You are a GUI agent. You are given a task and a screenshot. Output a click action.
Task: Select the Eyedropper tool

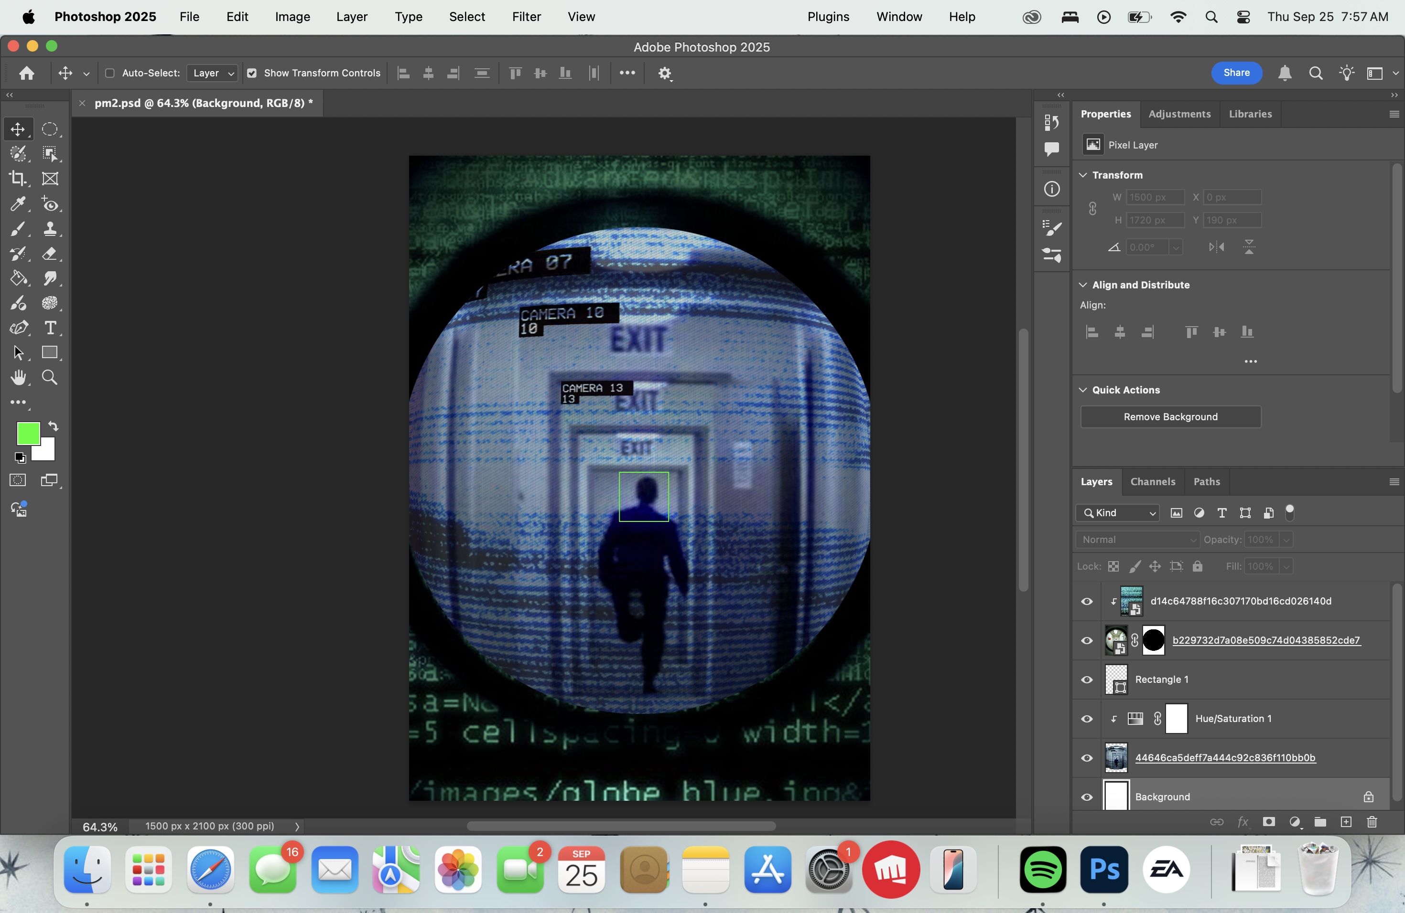[18, 204]
